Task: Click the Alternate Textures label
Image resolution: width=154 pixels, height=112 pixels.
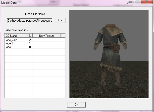Action: coord(17,30)
